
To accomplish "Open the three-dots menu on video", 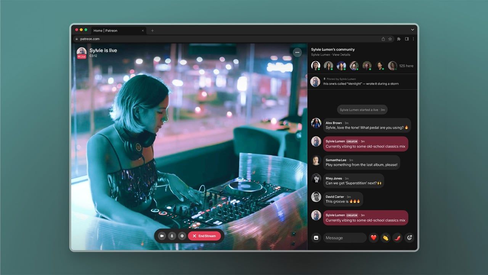I will [297, 52].
